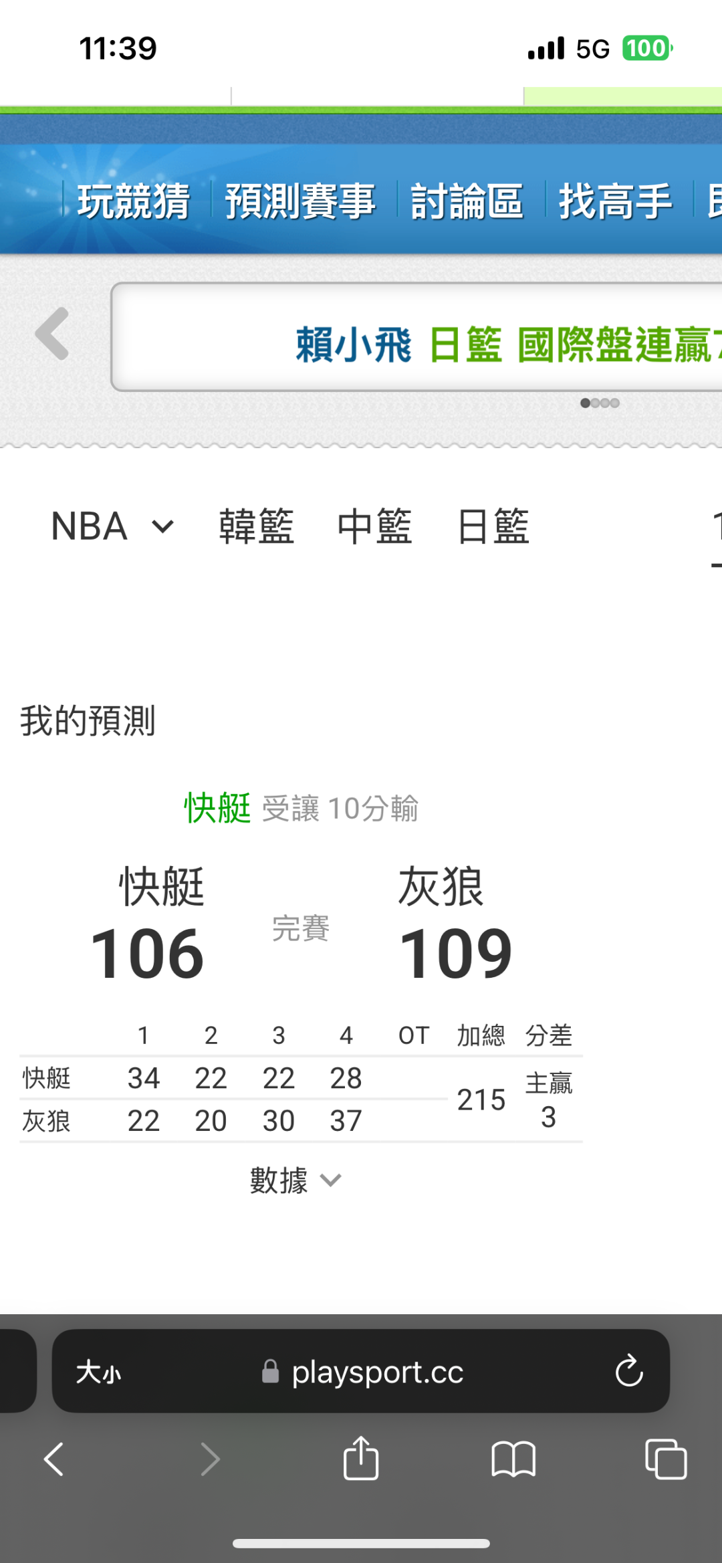Open the 玩競猜 menu item
The image size is (722, 1563).
pyautogui.click(x=134, y=201)
